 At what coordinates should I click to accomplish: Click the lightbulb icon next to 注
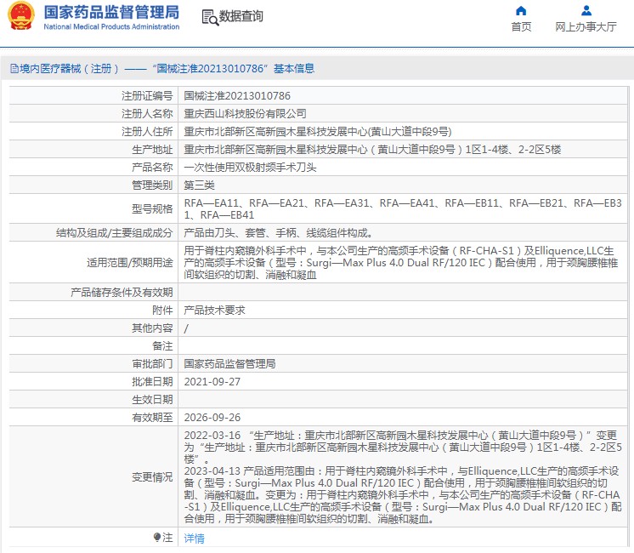tap(157, 537)
